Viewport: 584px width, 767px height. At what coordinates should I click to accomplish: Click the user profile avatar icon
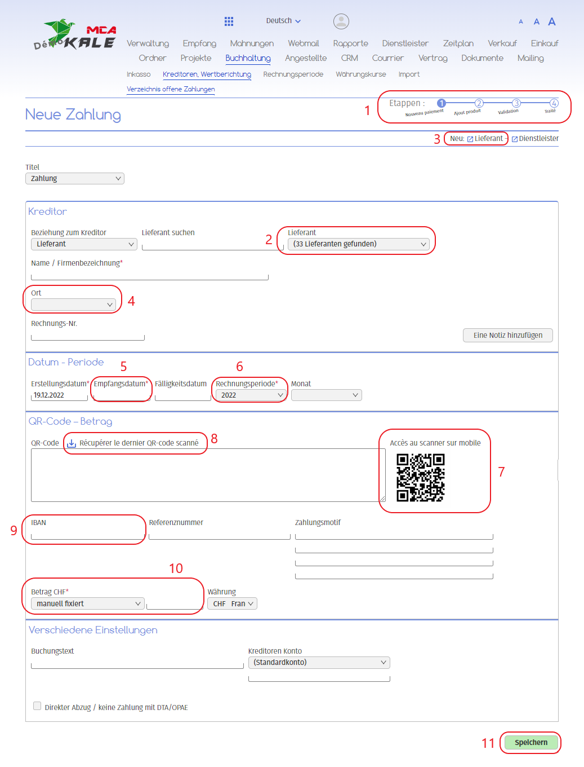tap(341, 21)
